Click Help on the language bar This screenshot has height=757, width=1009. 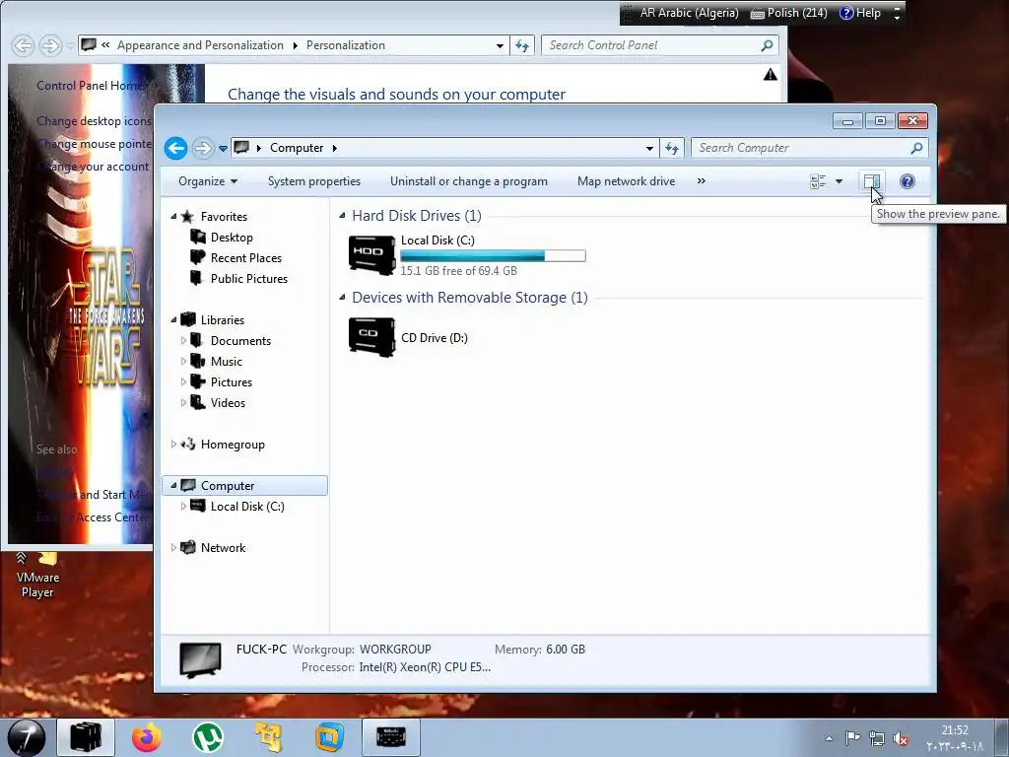pyautogui.click(x=860, y=13)
